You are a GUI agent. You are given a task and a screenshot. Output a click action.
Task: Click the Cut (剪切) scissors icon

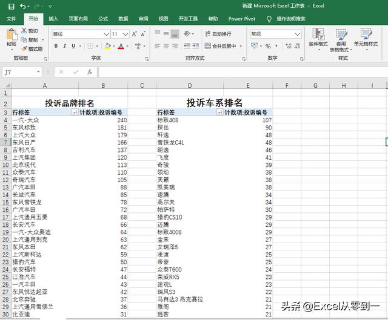pos(24,31)
